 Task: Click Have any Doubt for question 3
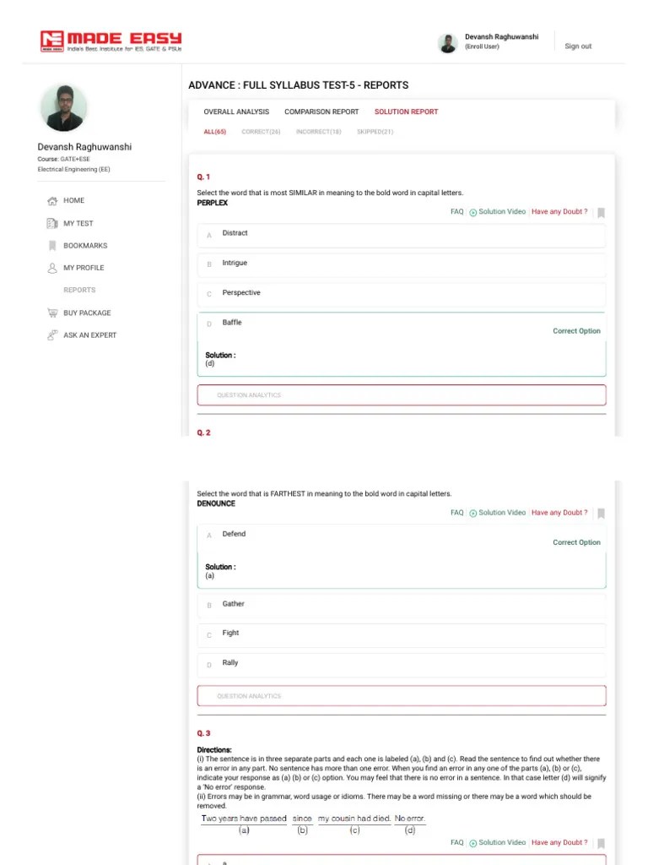559,842
